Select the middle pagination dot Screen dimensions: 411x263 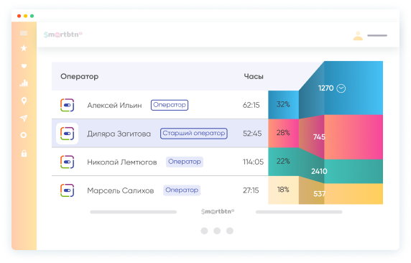point(217,231)
